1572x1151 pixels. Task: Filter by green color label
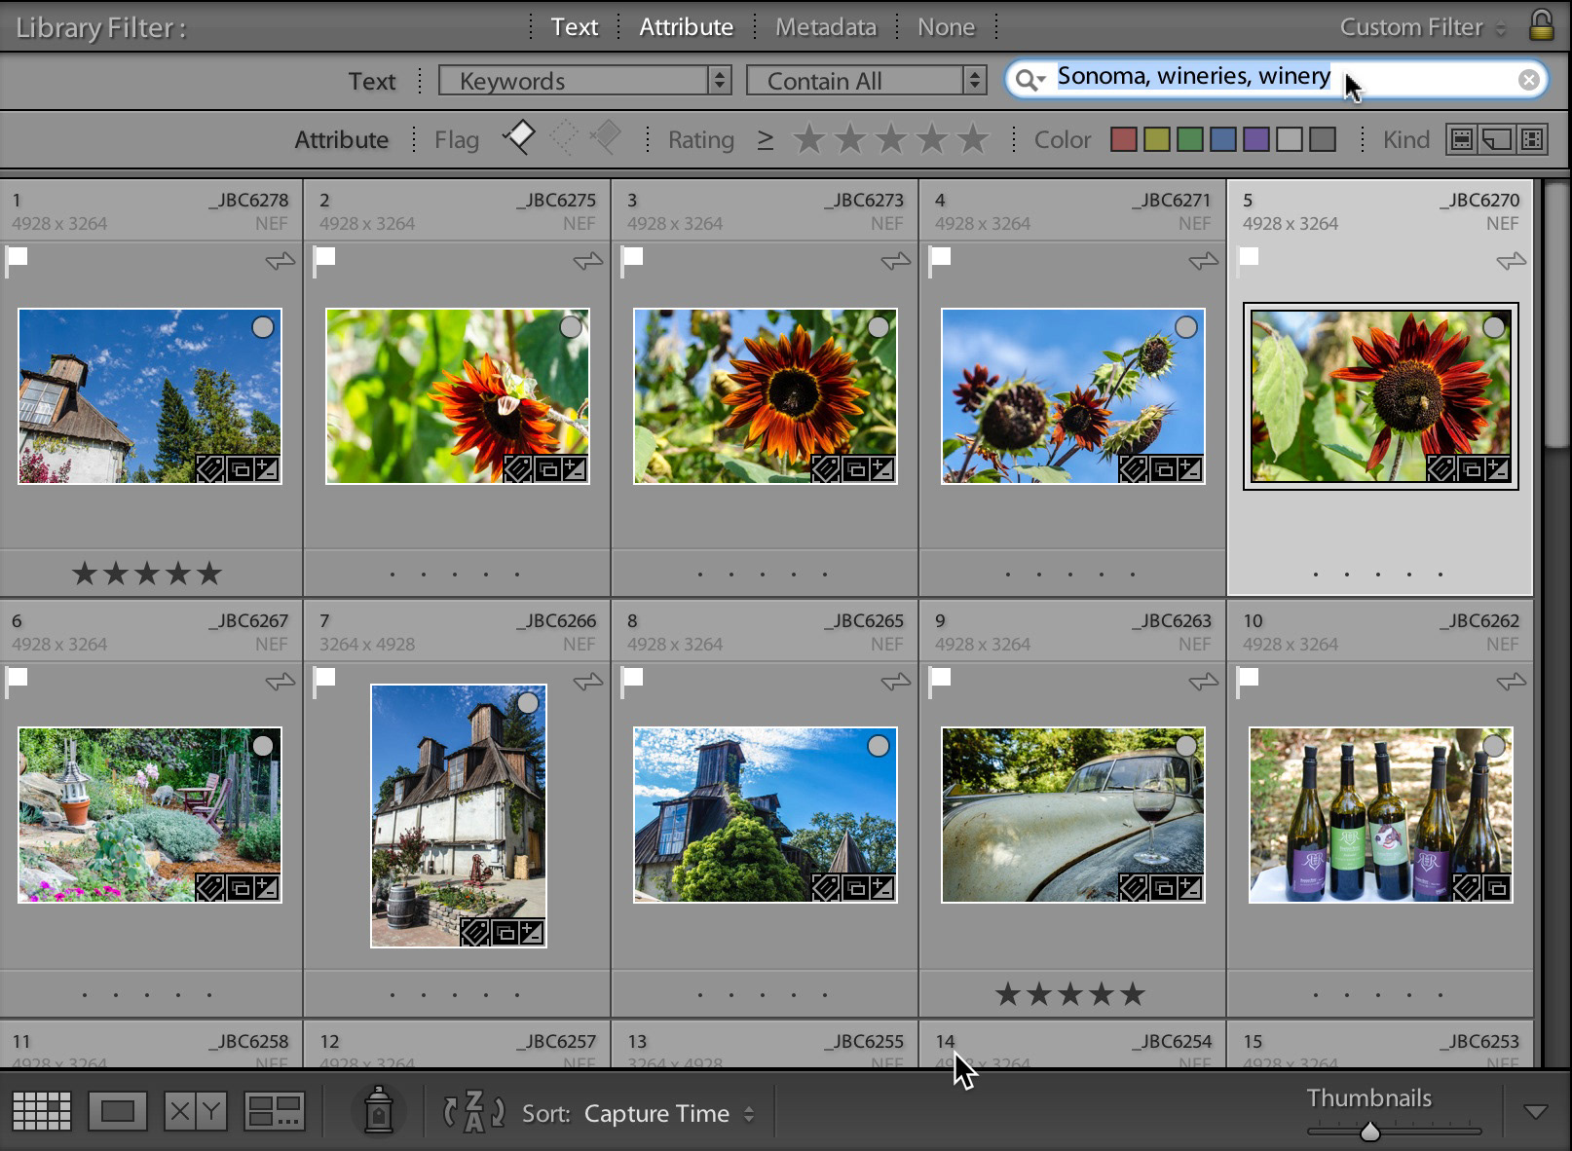[x=1190, y=139]
